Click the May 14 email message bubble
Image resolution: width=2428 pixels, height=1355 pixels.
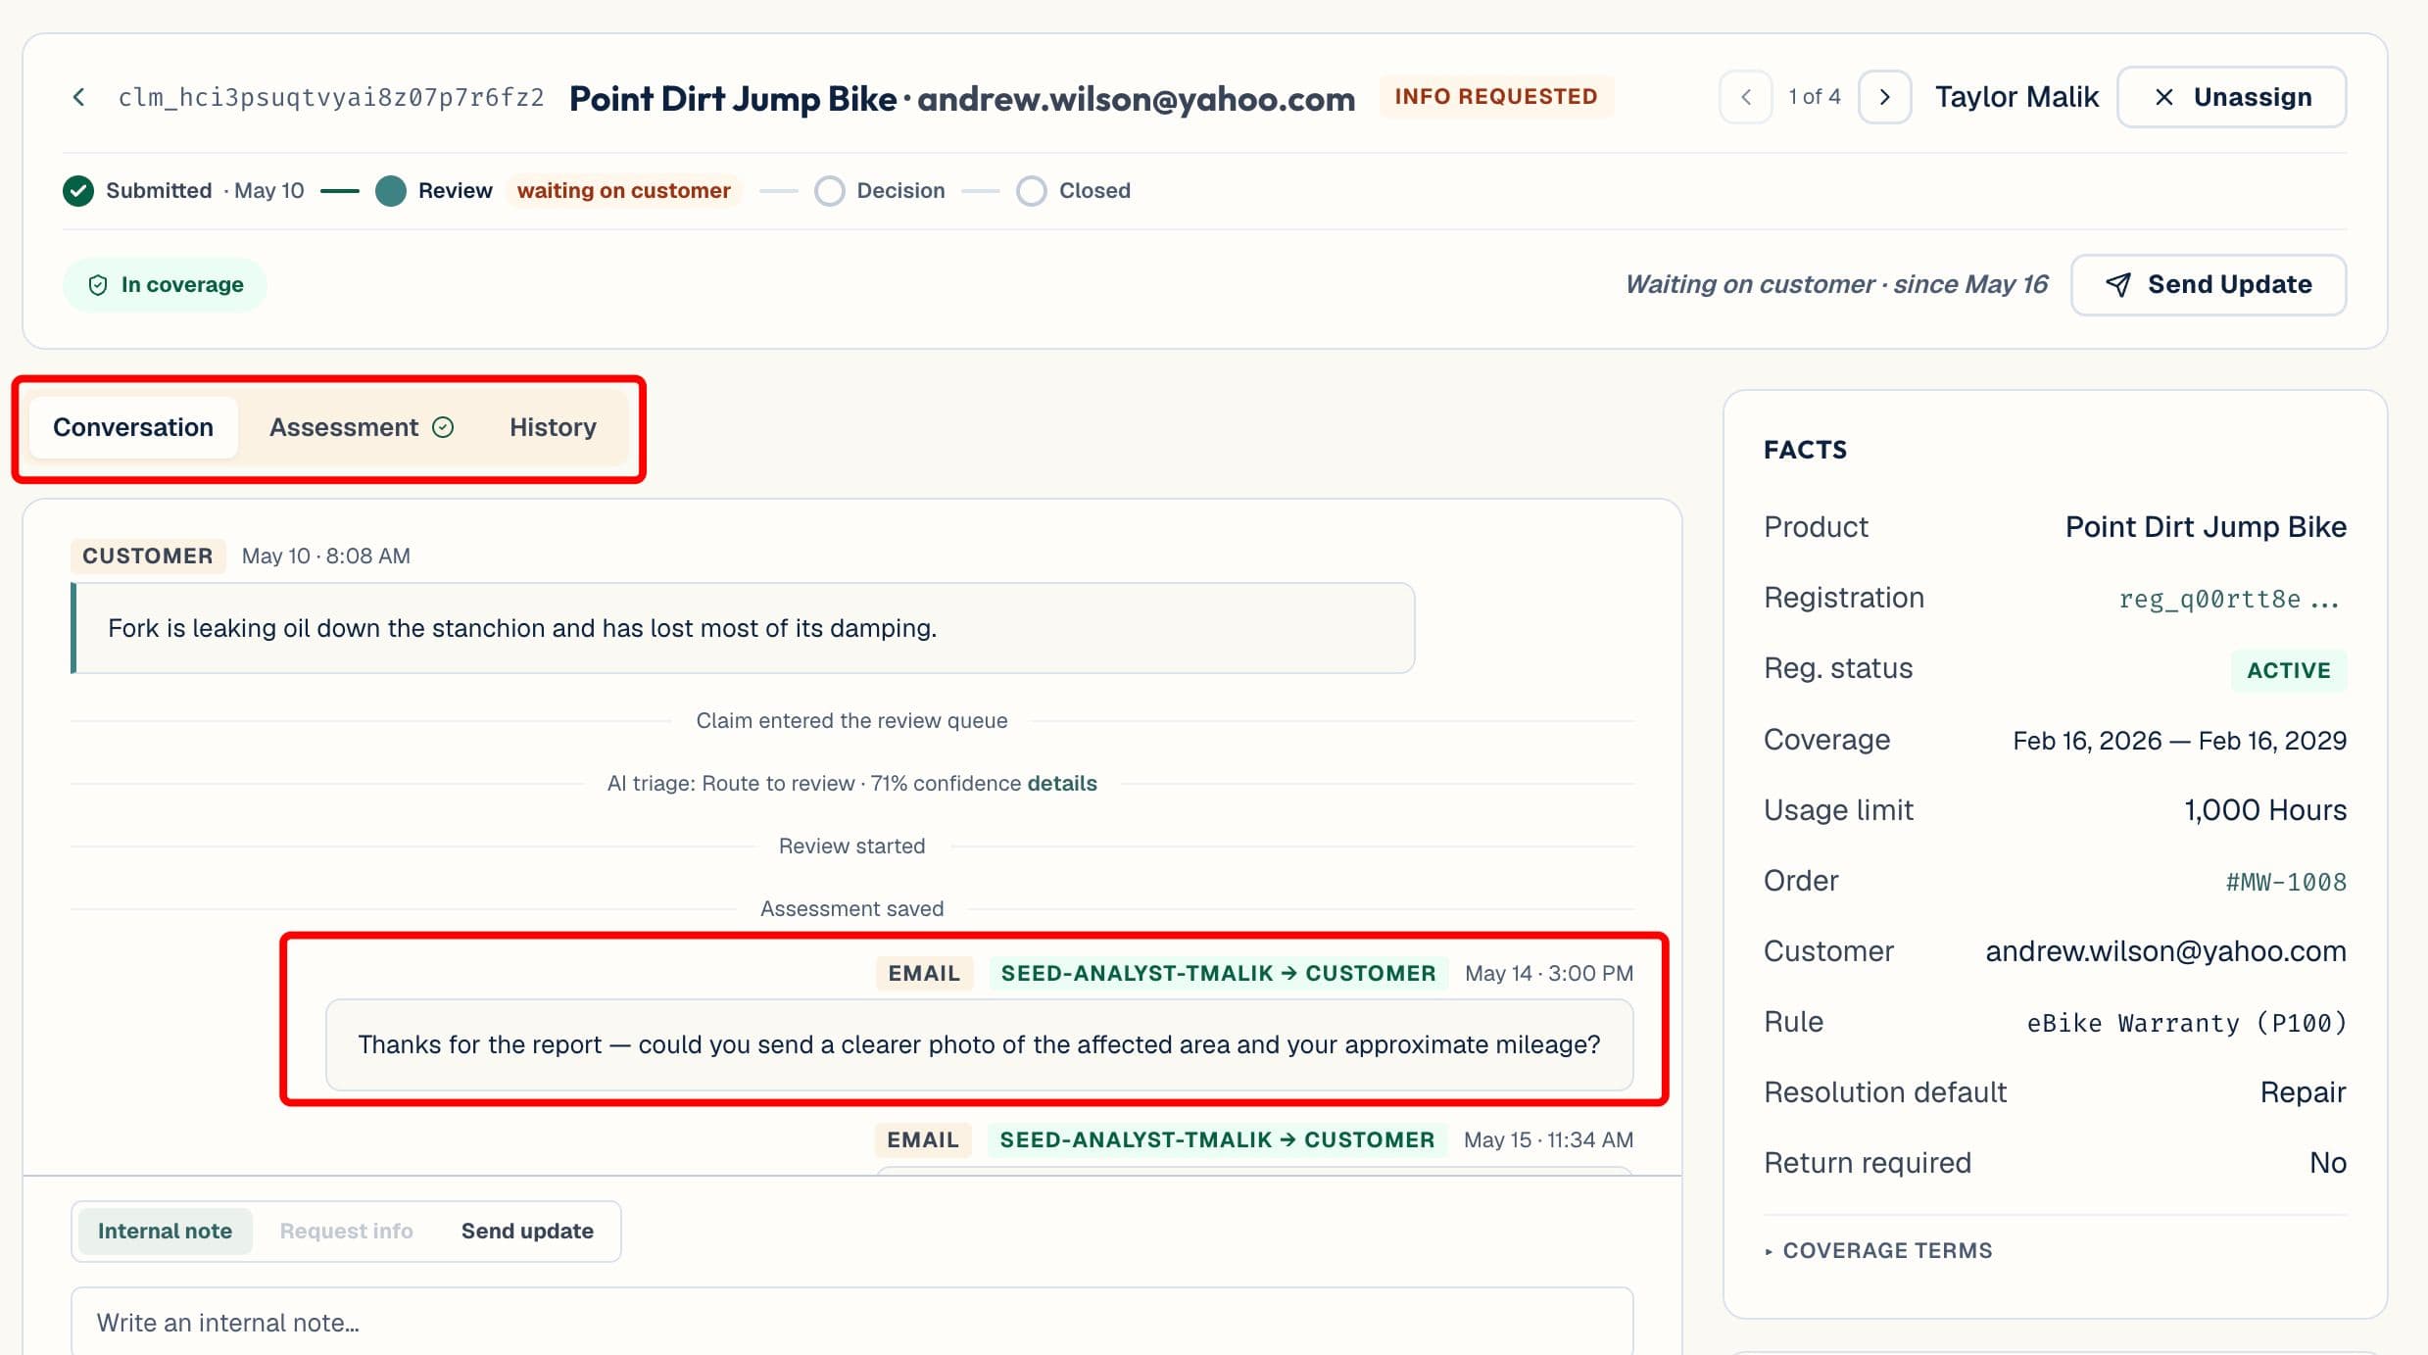pos(979,1044)
